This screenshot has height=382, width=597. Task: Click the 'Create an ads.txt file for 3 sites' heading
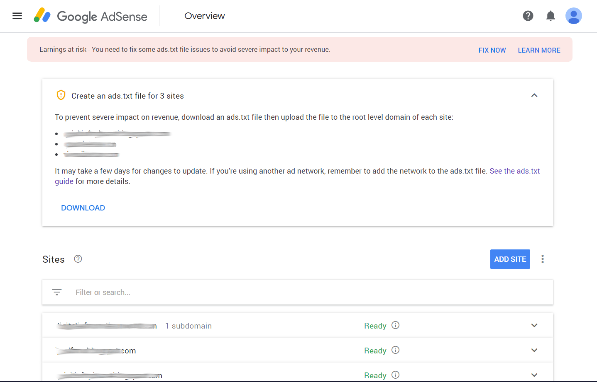[127, 96]
